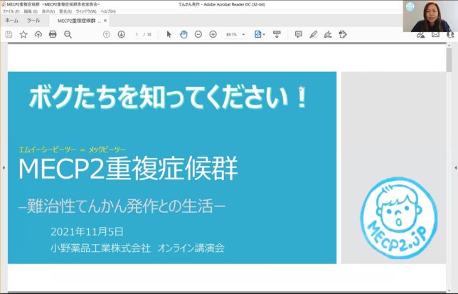Expand the left navigation pane
The width and height of the screenshot is (458, 294).
pos(3,168)
